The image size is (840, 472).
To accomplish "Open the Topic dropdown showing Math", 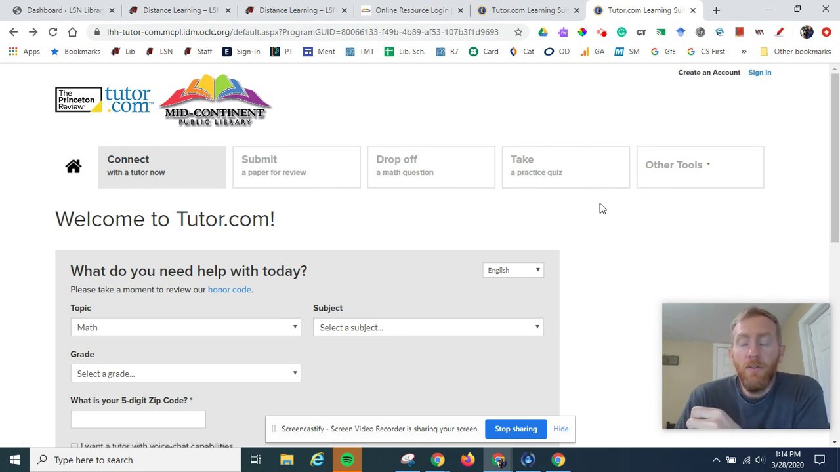I will [x=186, y=327].
